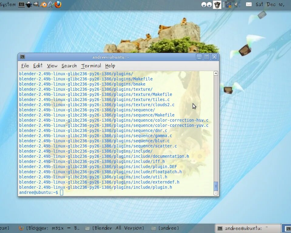
Task: Click the terminal scrollbar thumb
Action: pyautogui.click(x=216, y=186)
